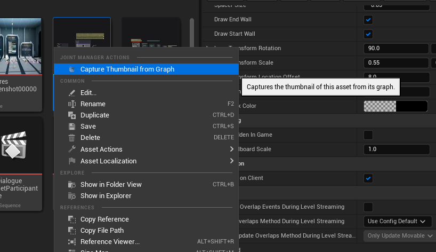Open the Use Config Default dropdown
436x252 pixels.
(397, 221)
